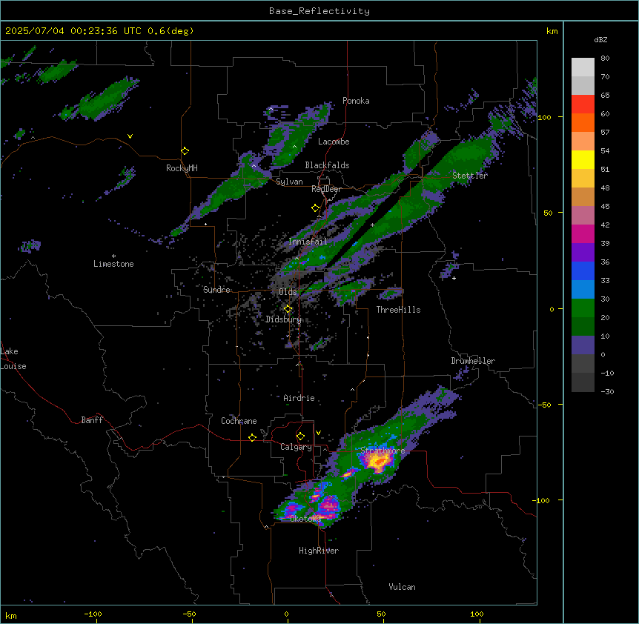639x624 pixels.
Task: Click the yellow diamond marker above Calgary
Action: point(301,437)
